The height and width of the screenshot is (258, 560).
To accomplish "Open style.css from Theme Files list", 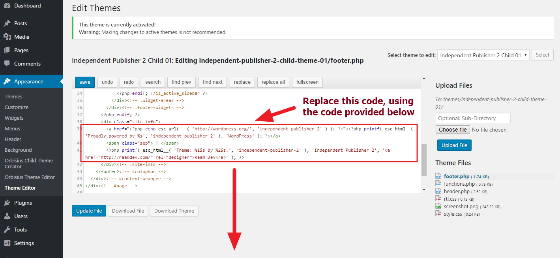I will (453, 214).
